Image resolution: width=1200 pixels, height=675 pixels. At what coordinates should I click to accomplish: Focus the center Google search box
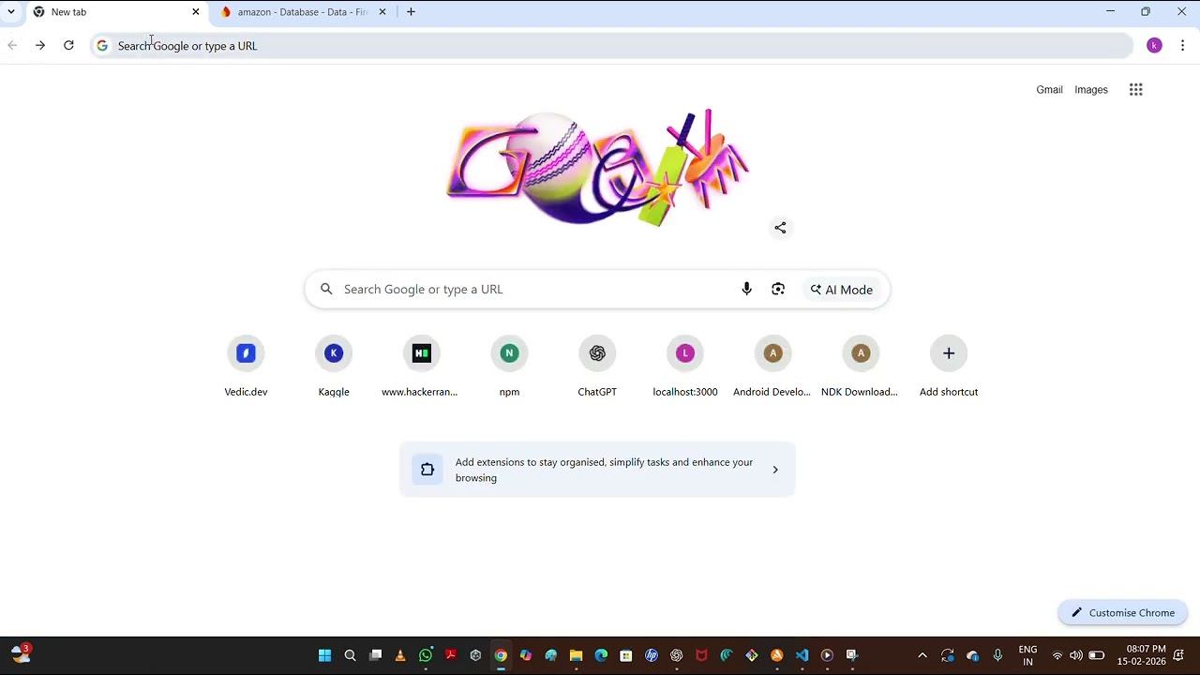point(597,290)
